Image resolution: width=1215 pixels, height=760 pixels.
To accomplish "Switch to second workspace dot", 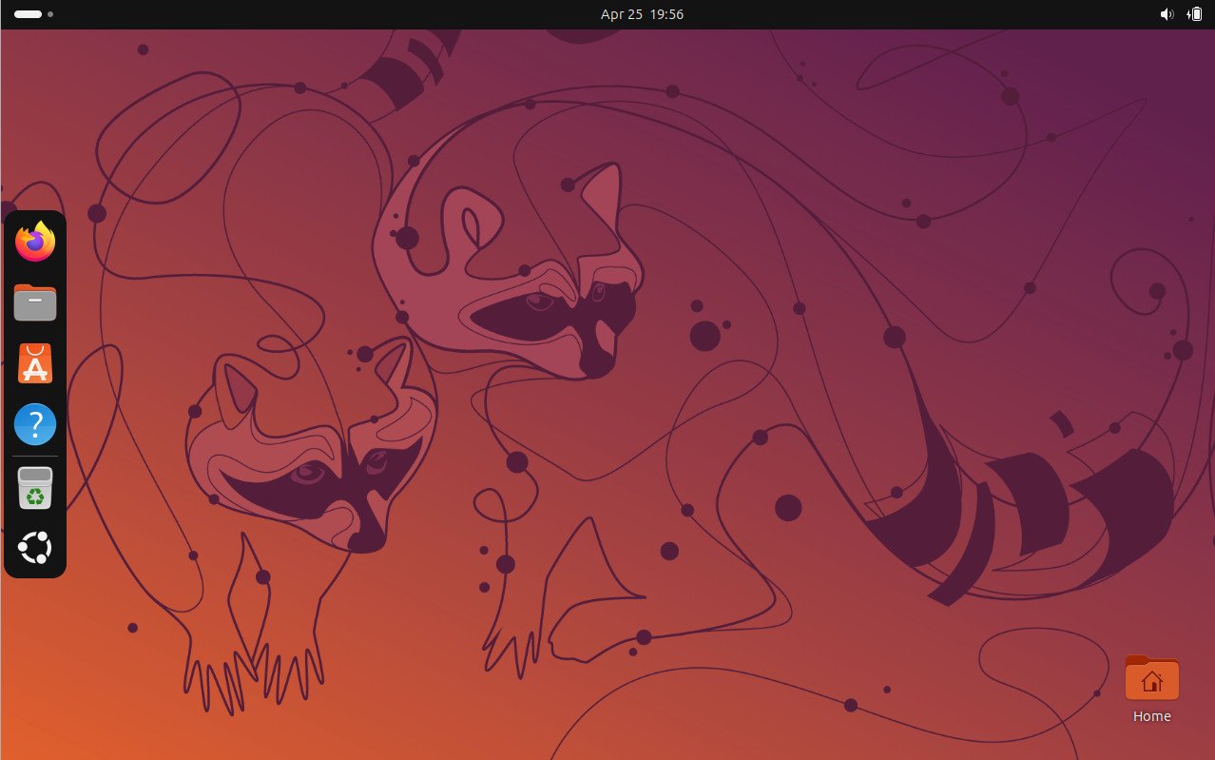I will click(50, 14).
